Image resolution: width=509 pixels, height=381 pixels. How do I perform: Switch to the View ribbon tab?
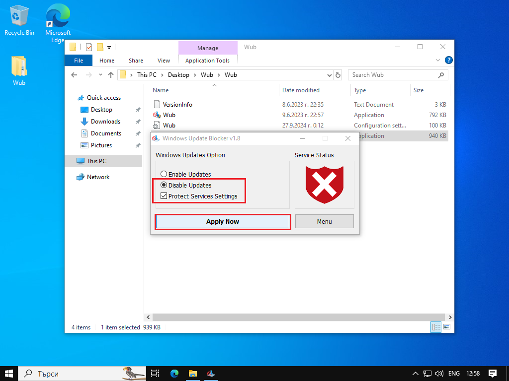(164, 61)
